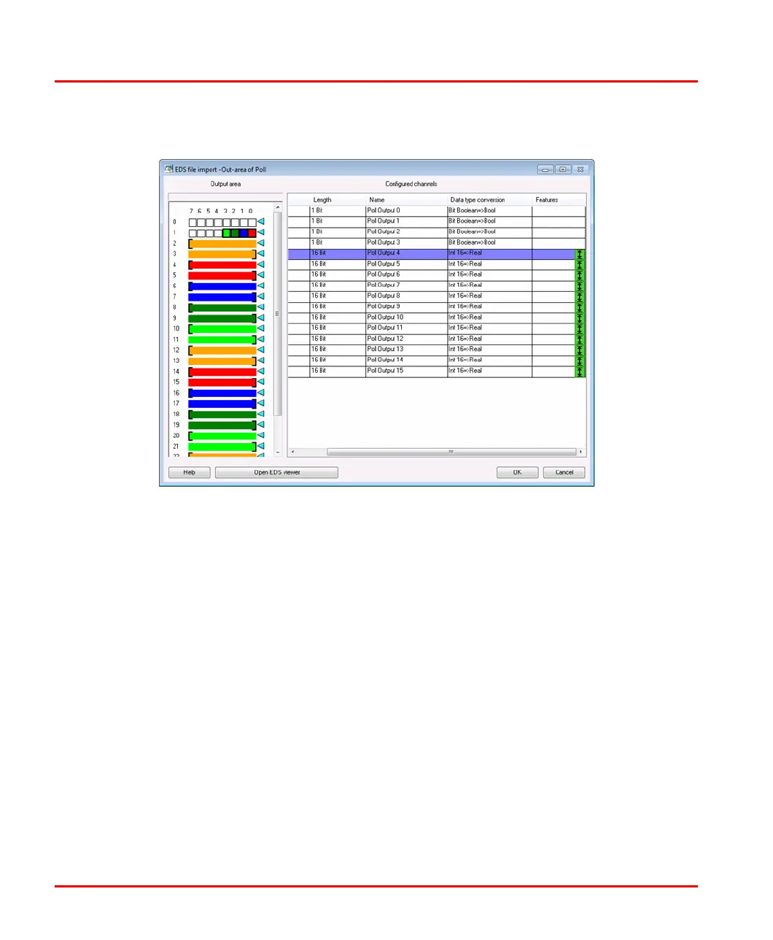Image resolution: width=773 pixels, height=940 pixels.
Task: Select the Poll Output 1 name cell
Action: tap(406, 222)
